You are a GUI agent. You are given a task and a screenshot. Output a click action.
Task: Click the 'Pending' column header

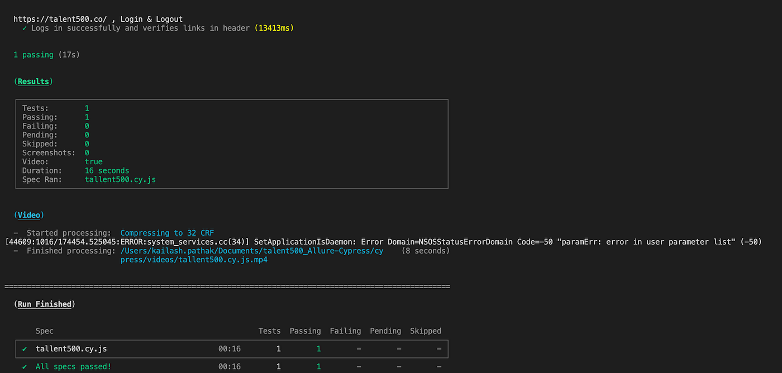pos(385,331)
